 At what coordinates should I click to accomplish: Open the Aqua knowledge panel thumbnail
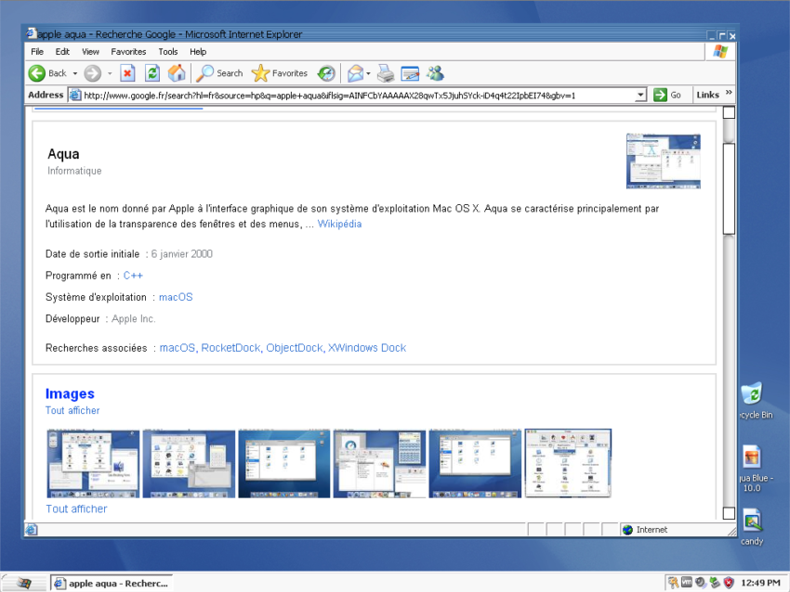click(x=663, y=161)
